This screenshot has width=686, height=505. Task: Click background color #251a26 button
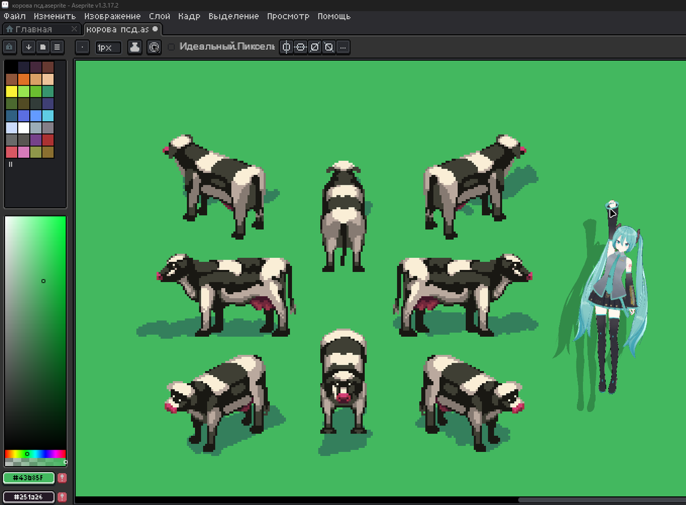[x=29, y=496]
